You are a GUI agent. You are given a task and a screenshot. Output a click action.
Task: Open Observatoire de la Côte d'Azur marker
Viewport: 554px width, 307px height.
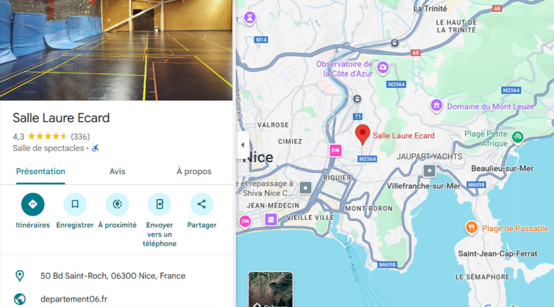(x=382, y=68)
